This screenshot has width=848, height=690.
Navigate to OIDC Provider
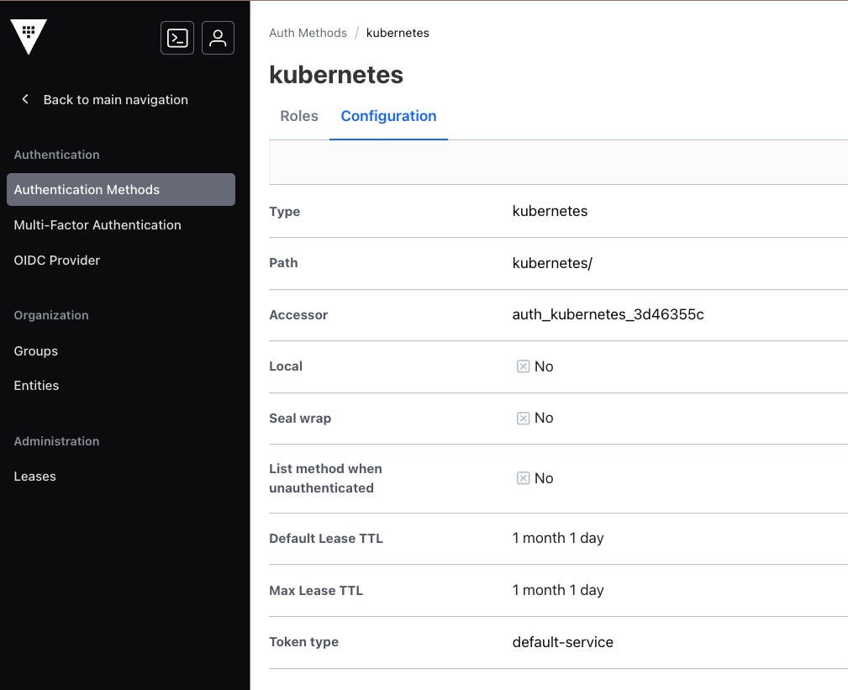click(x=57, y=261)
